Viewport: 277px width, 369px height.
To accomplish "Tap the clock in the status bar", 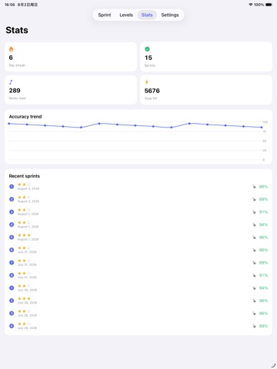I will pos(9,5).
